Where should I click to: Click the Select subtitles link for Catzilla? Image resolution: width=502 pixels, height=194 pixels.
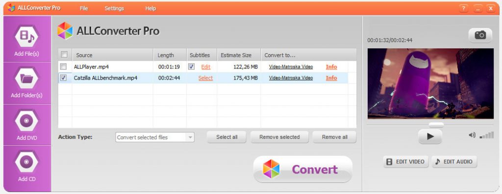pos(205,78)
